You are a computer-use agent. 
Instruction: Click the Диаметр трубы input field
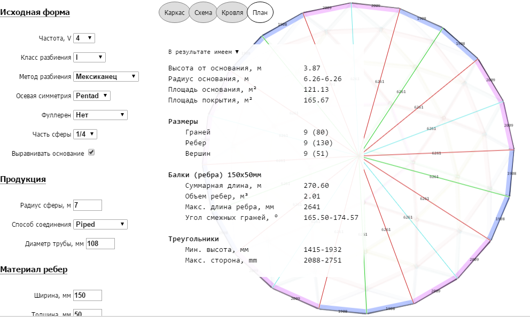click(100, 244)
